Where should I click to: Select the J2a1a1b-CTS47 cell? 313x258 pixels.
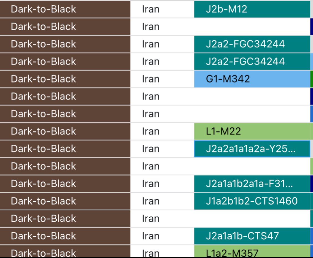(252, 236)
